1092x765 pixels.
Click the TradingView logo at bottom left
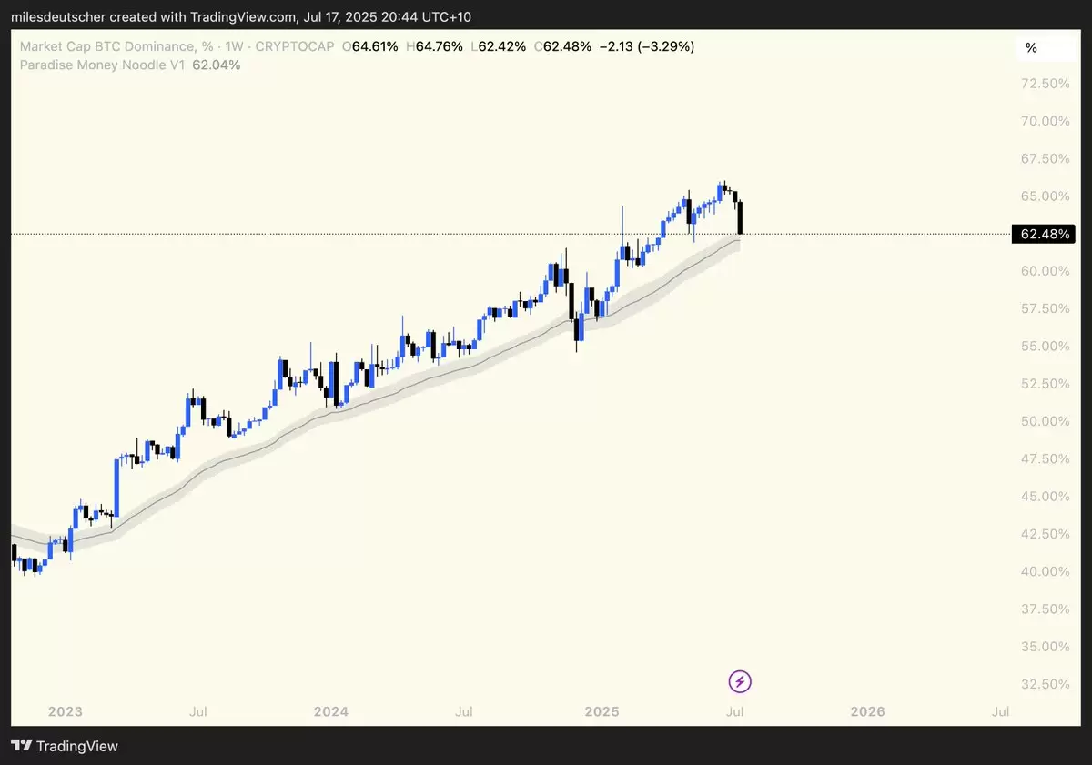coord(65,746)
